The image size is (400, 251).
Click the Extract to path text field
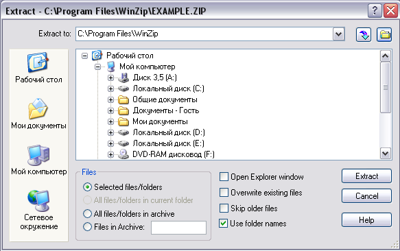point(204,34)
